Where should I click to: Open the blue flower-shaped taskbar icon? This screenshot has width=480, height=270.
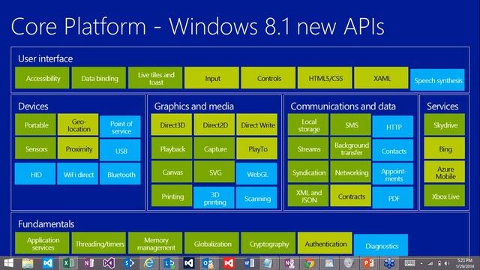(389, 263)
